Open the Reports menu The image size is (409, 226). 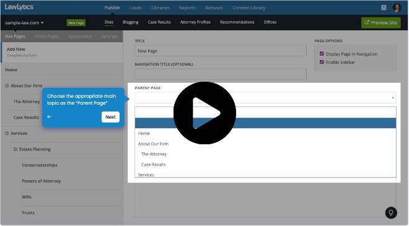(187, 8)
